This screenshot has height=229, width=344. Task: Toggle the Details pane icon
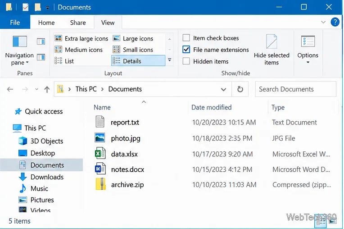(41, 57)
